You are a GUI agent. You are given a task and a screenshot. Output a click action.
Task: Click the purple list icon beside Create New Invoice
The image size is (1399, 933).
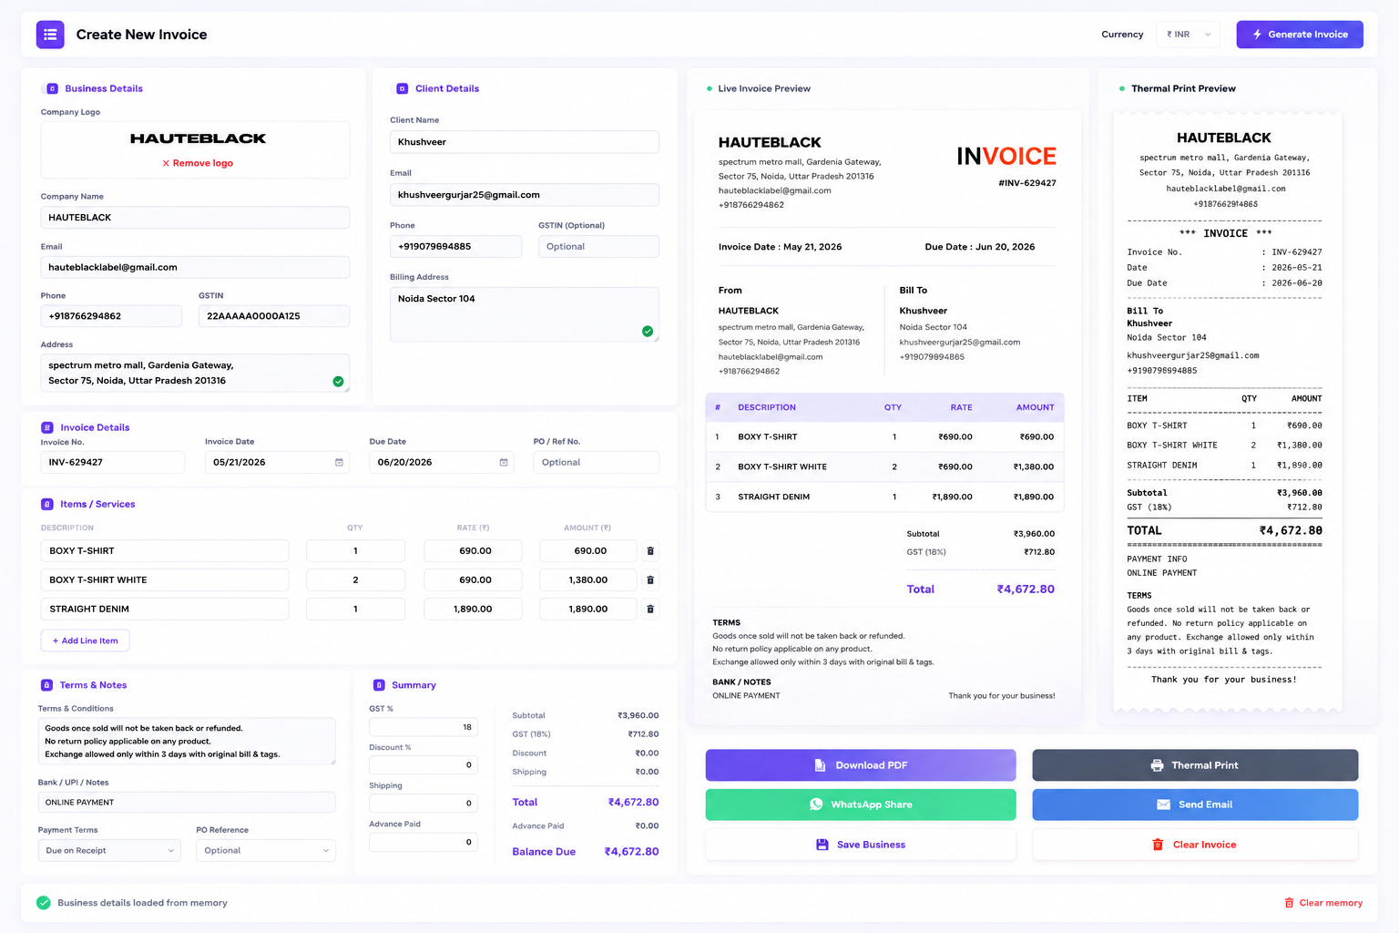coord(50,35)
